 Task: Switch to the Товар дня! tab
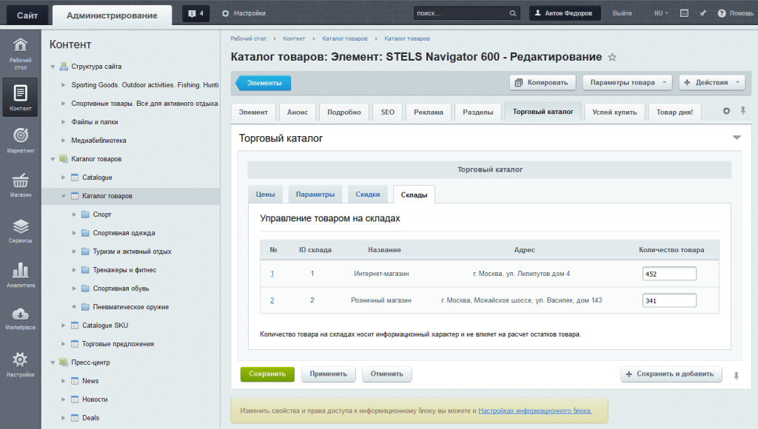(674, 112)
